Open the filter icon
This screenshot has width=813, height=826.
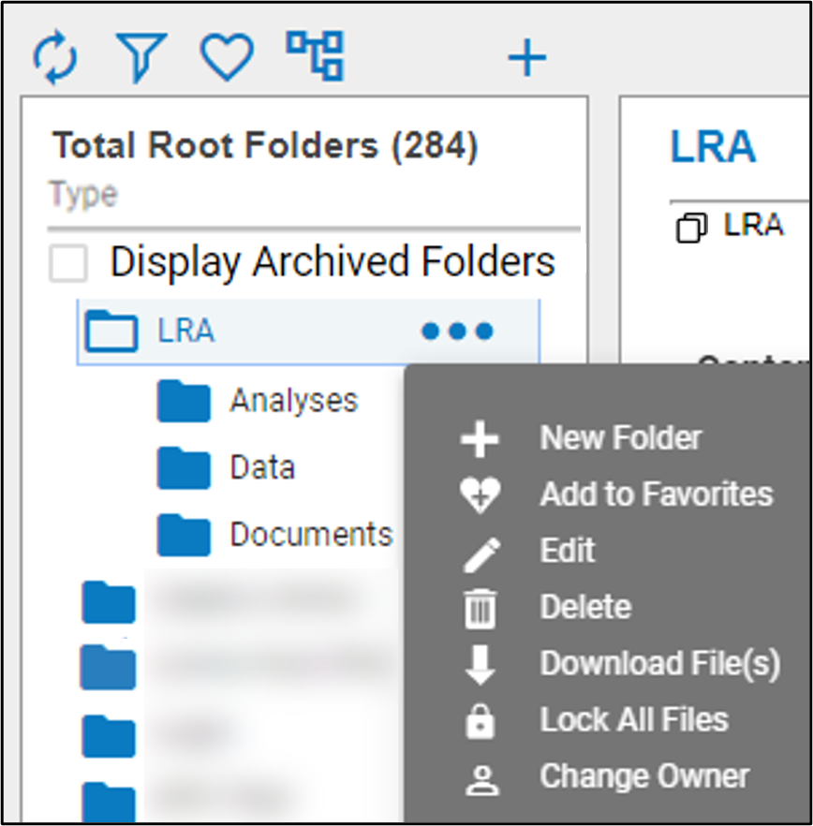(x=141, y=56)
